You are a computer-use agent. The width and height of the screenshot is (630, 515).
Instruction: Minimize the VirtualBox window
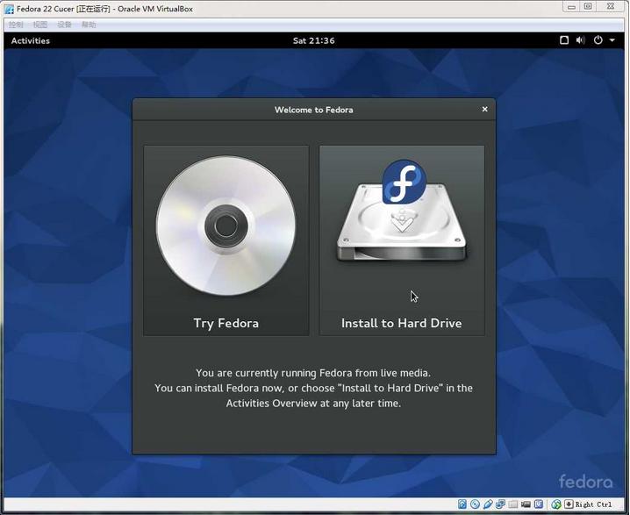[571, 6]
